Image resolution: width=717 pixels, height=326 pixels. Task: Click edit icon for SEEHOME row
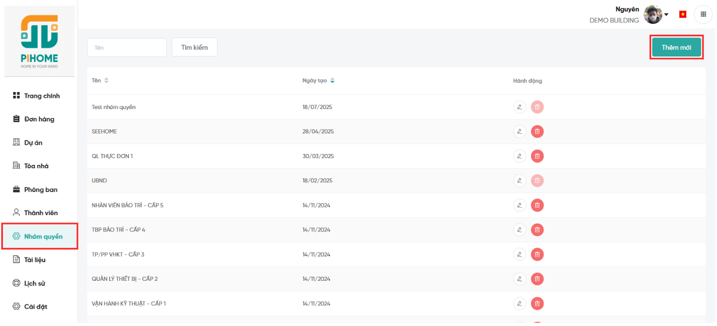[x=519, y=132]
